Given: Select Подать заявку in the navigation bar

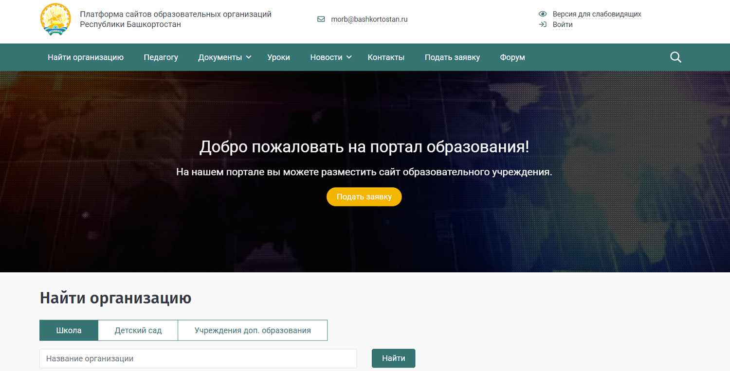Looking at the screenshot, I should 452,57.
